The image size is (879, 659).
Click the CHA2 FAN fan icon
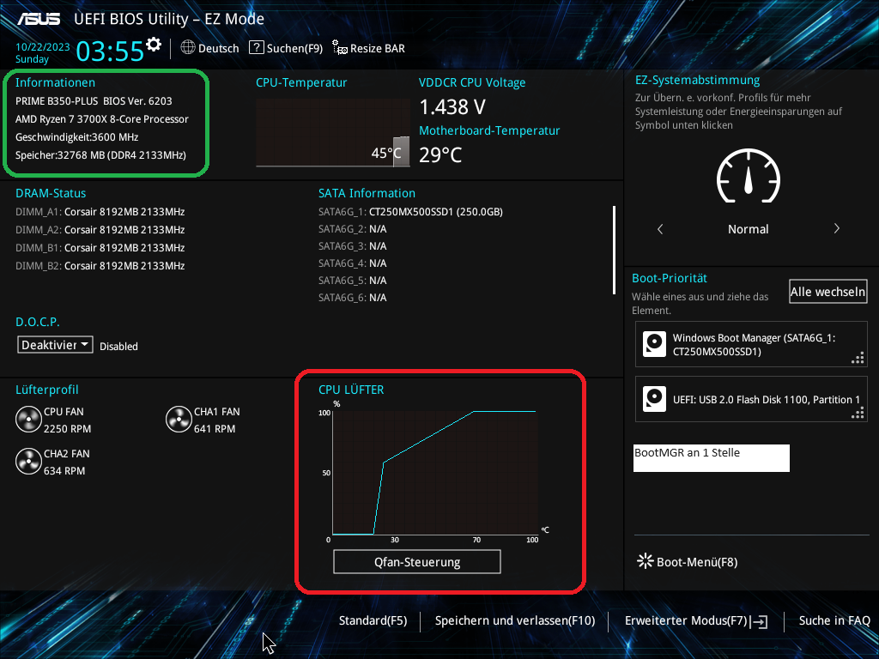28,462
